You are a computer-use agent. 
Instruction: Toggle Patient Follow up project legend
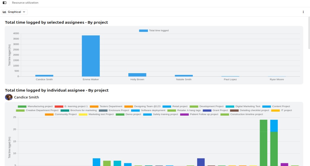[x=199, y=114]
